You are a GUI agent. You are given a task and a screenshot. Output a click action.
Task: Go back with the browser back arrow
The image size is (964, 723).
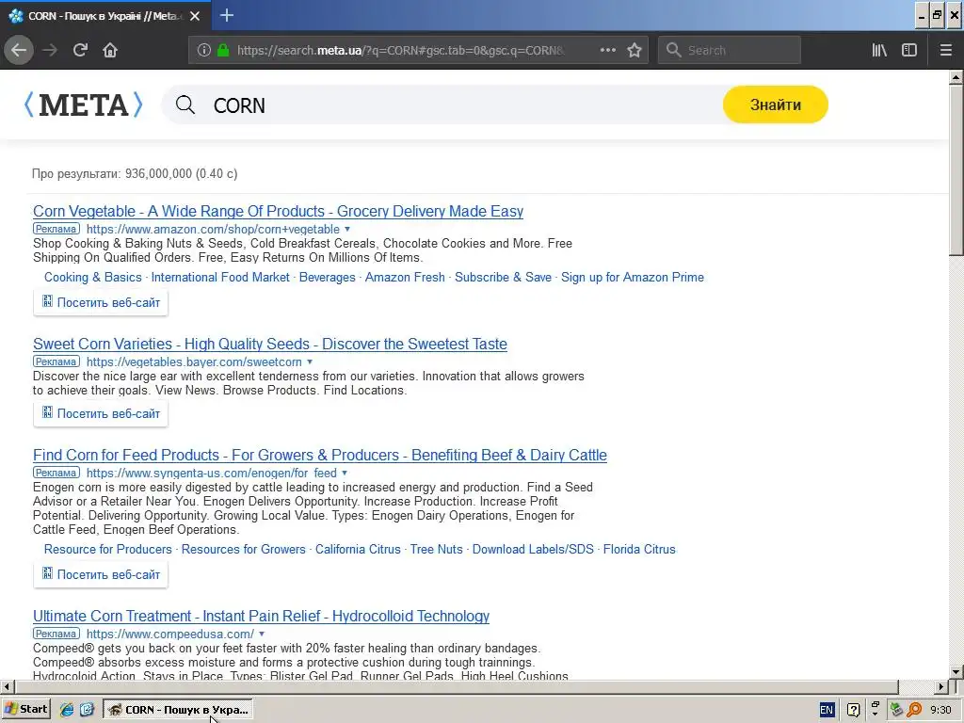pyautogui.click(x=19, y=50)
